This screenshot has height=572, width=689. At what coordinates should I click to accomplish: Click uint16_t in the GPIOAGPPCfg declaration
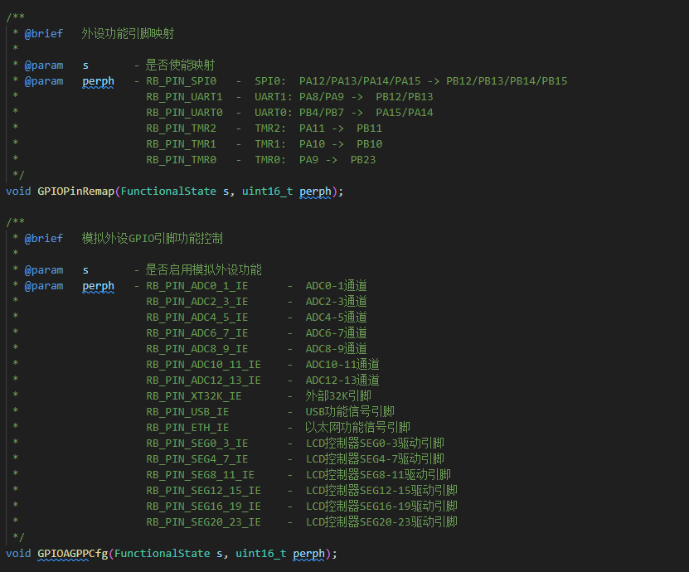260,553
